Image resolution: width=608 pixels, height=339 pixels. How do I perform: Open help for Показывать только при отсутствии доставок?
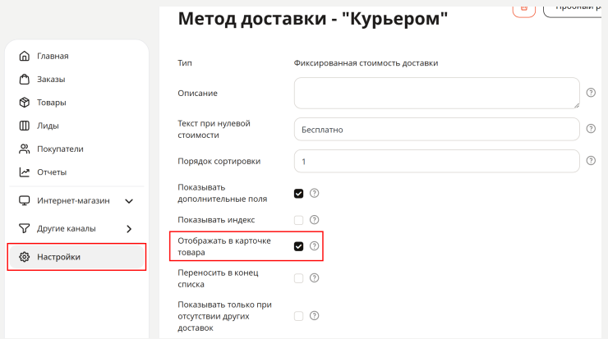pyautogui.click(x=314, y=316)
